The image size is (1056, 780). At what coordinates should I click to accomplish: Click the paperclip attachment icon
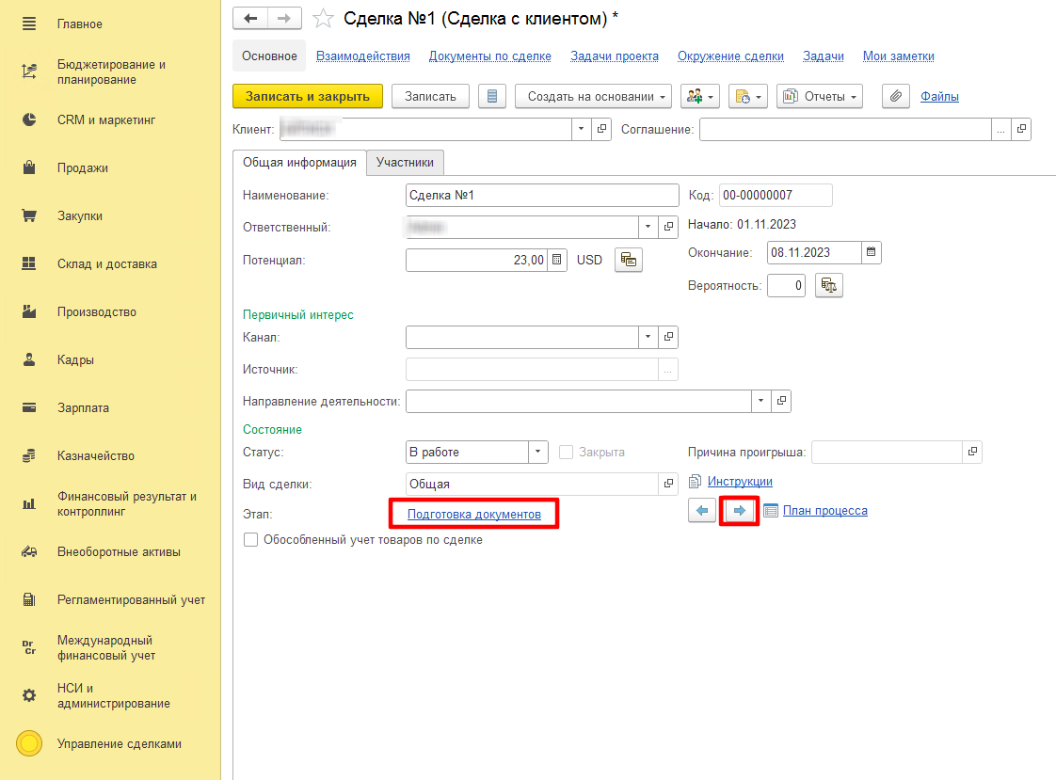point(896,96)
